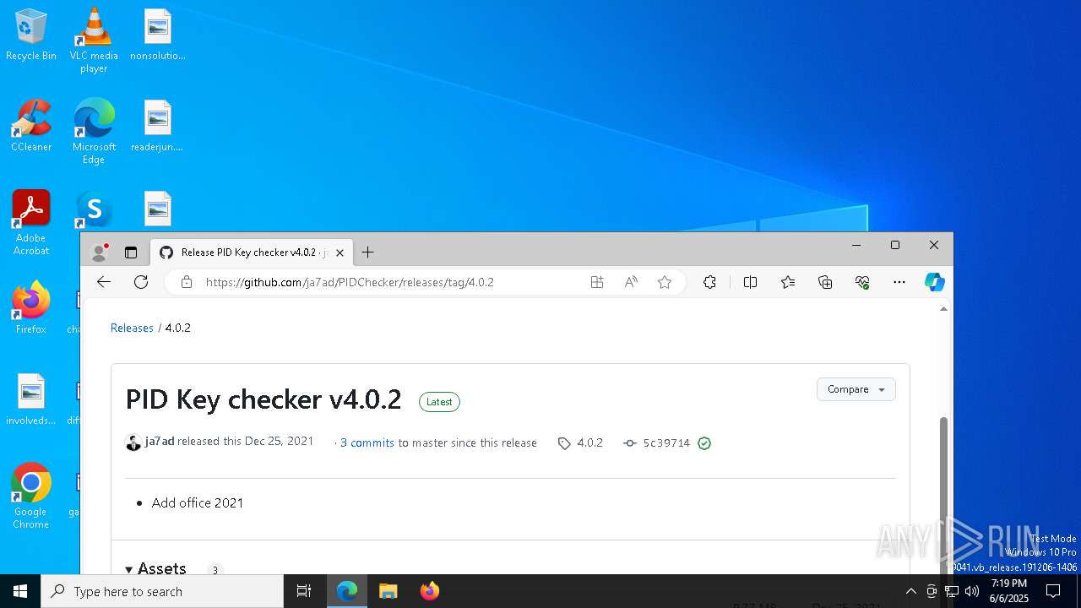The height and width of the screenshot is (608, 1081).
Task: Collapse the Assets section
Action: [156, 569]
